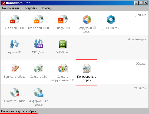Click the 'DVD-Video' label
The image size is (149, 114).
click(62, 52)
